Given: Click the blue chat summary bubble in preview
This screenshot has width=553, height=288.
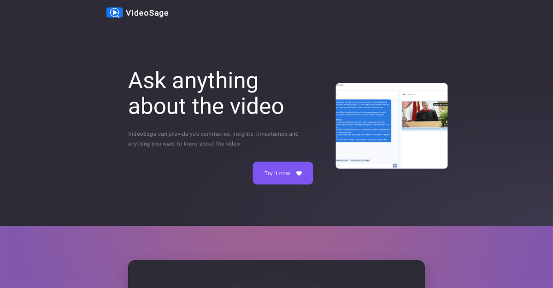Looking at the screenshot, I should [363, 121].
